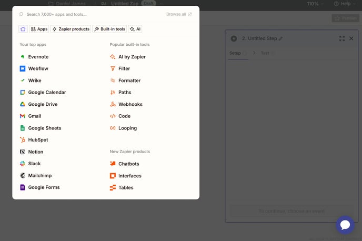The height and width of the screenshot is (241, 362).
Task: Choose Webflow from top apps
Action: (38, 68)
